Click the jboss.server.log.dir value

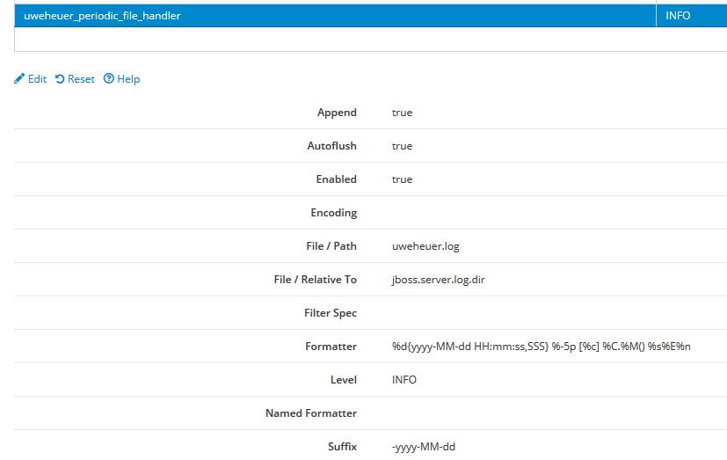(x=446, y=280)
